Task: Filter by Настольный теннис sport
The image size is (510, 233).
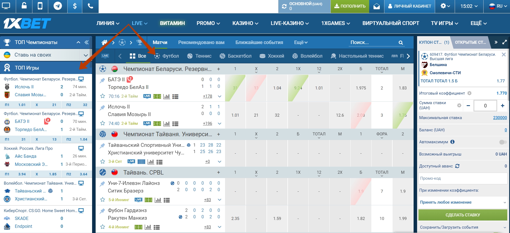Action: pos(357,56)
